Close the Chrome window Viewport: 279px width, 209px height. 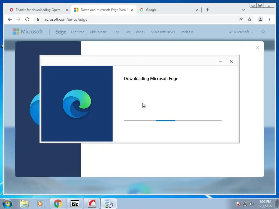[x=269, y=5]
